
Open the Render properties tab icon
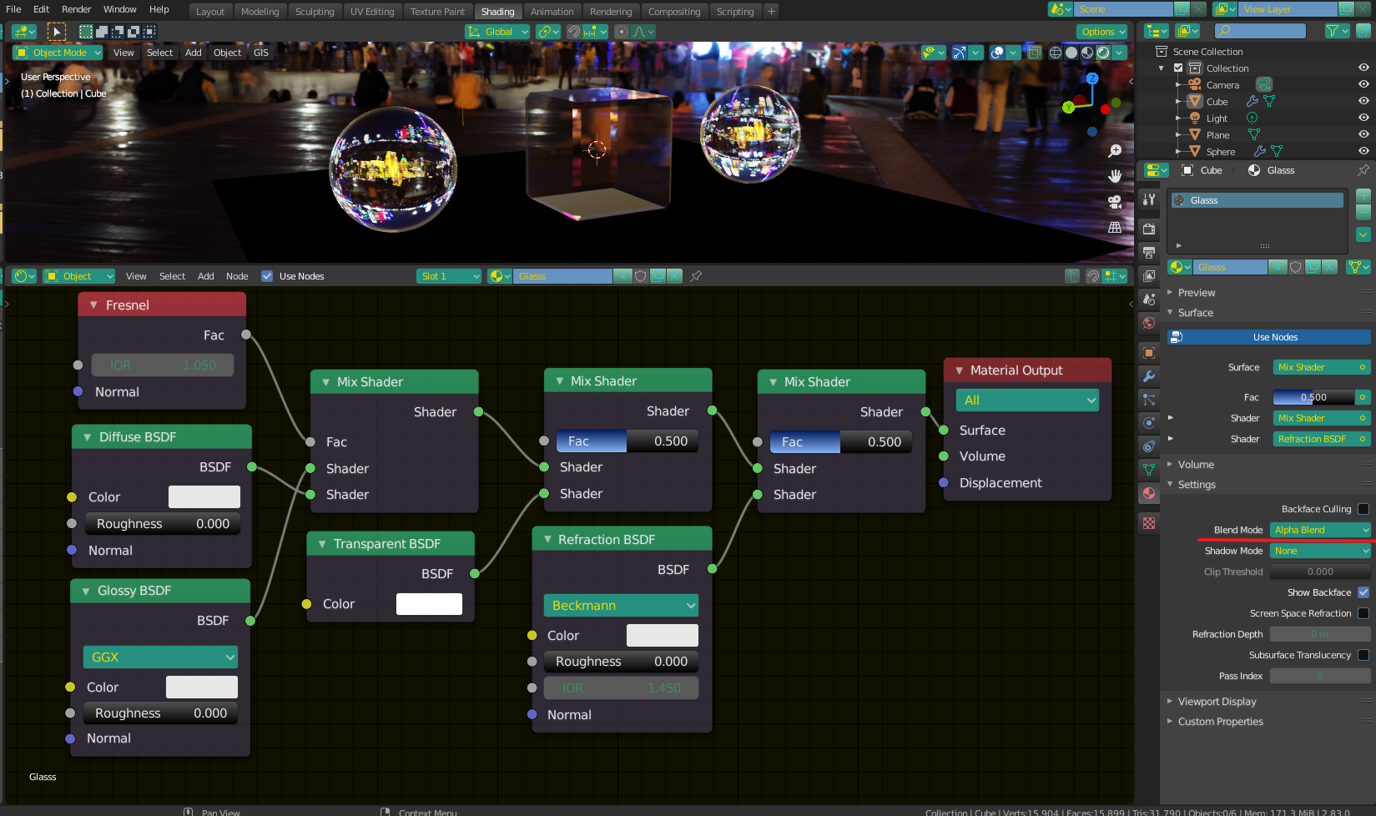click(1149, 229)
